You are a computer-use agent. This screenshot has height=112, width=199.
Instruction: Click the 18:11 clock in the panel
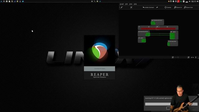193,1
